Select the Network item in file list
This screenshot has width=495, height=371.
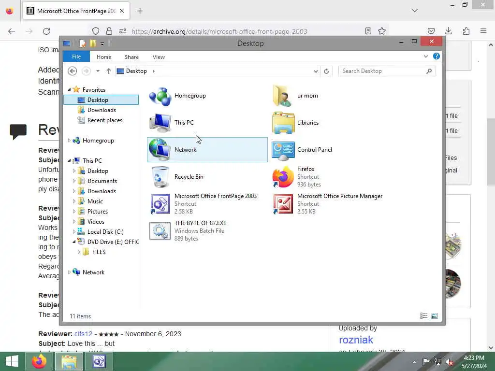(x=207, y=150)
